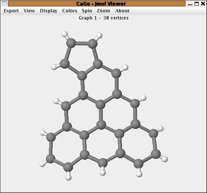Open the View menu

click(x=29, y=11)
